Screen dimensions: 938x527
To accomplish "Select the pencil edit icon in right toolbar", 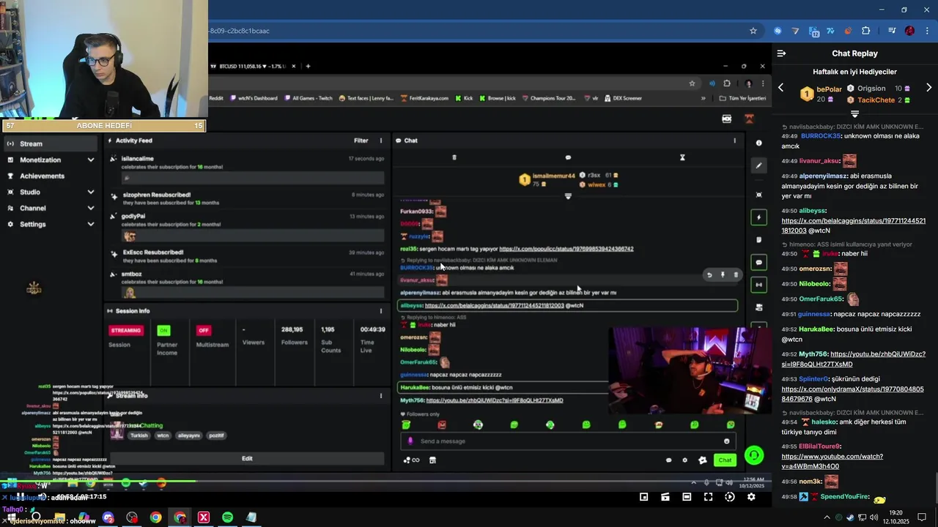I will tap(759, 165).
